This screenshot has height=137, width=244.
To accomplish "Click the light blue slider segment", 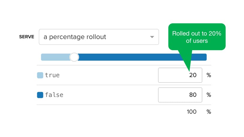I will point(55,57).
